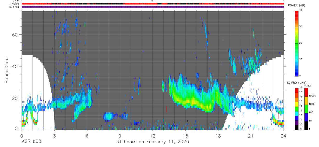Click the 30 label on the POWER scale
This screenshot has width=319, height=147.
tap(301, 27)
